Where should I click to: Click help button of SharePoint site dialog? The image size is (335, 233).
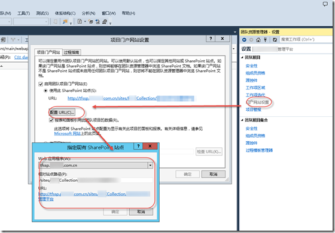[x=138, y=146]
